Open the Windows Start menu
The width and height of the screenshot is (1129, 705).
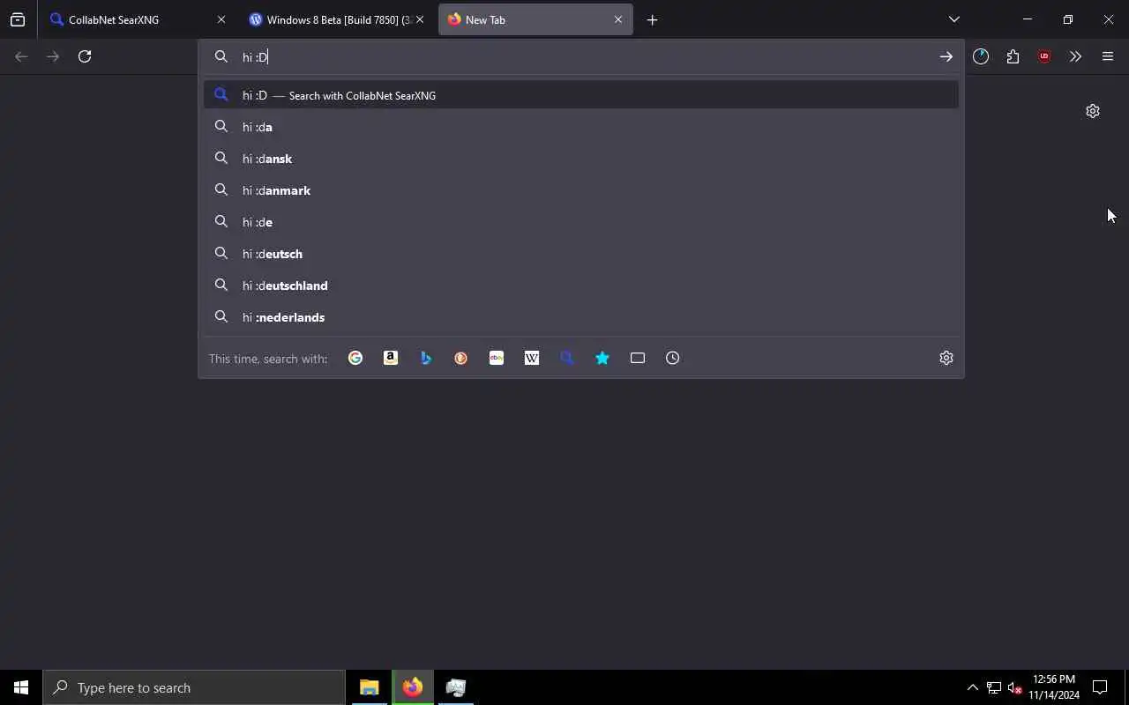(x=21, y=687)
